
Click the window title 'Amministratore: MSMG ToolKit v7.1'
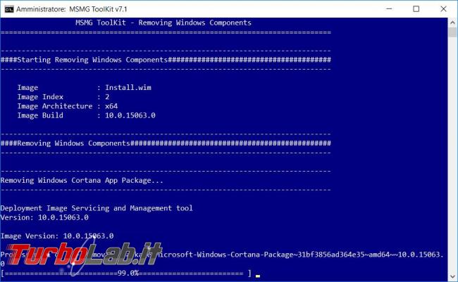point(72,9)
